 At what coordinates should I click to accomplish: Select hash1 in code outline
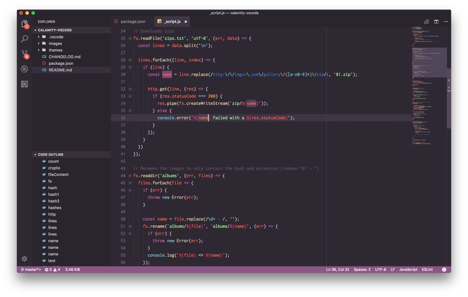tap(71, 195)
